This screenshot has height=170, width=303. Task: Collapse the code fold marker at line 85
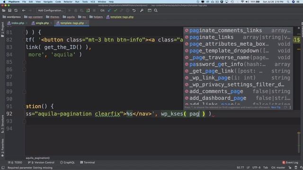click(x=25, y=62)
